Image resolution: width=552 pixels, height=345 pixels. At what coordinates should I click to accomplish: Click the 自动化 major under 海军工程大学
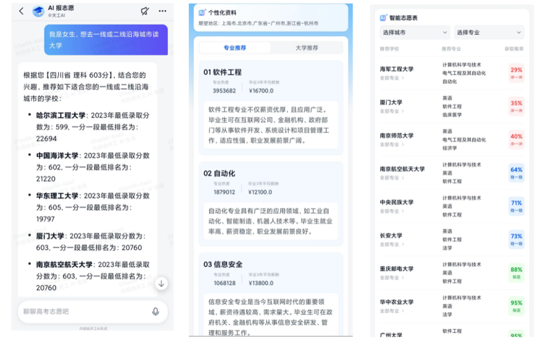[x=450, y=82]
